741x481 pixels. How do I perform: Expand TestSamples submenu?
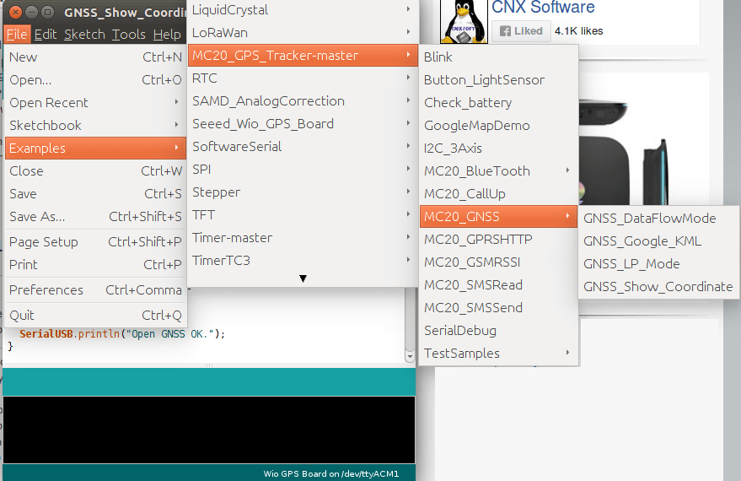[x=498, y=353]
